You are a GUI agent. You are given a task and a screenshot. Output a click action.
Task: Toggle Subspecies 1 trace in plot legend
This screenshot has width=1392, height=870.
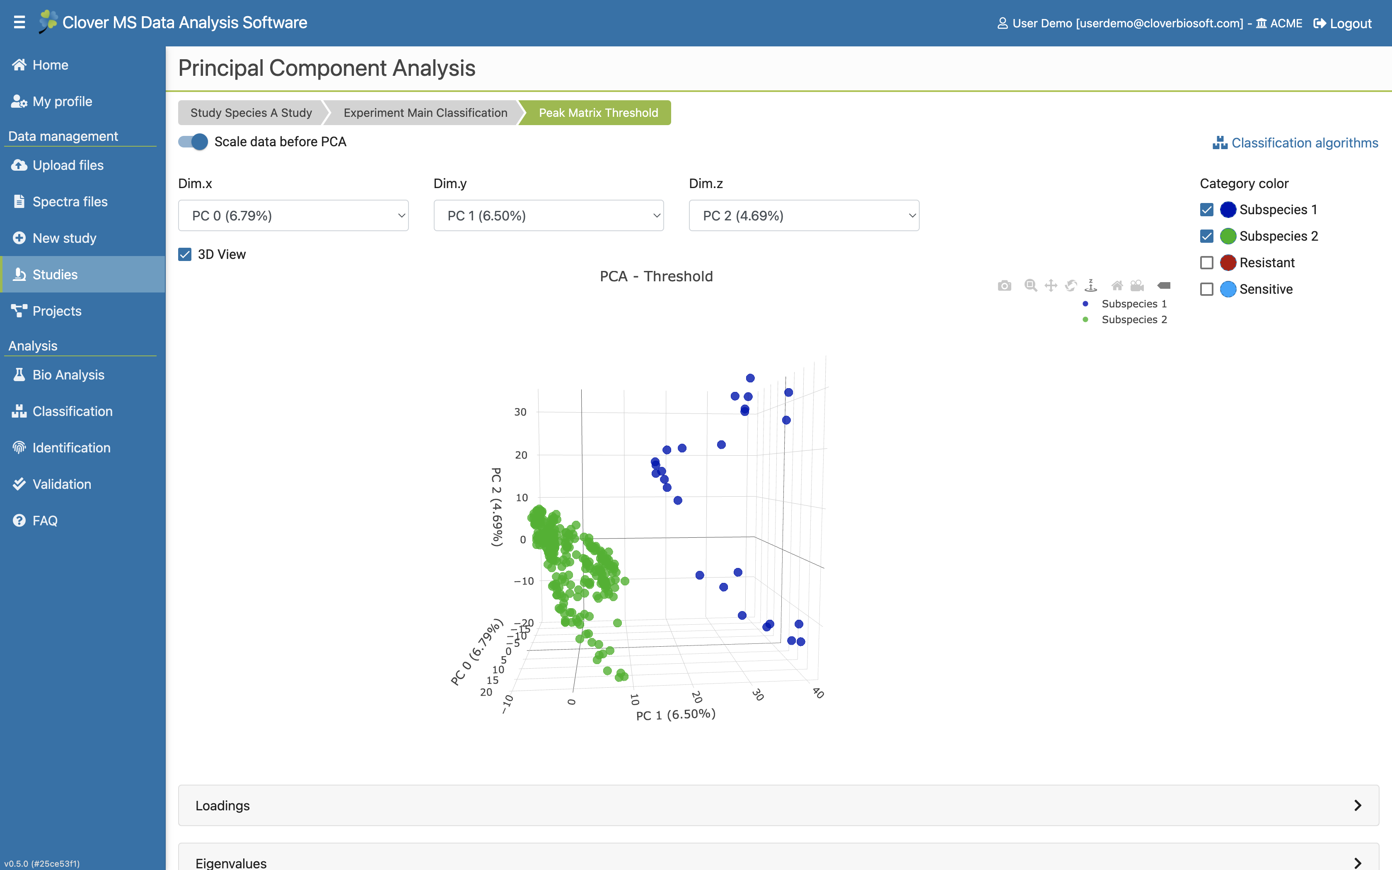(x=1125, y=304)
